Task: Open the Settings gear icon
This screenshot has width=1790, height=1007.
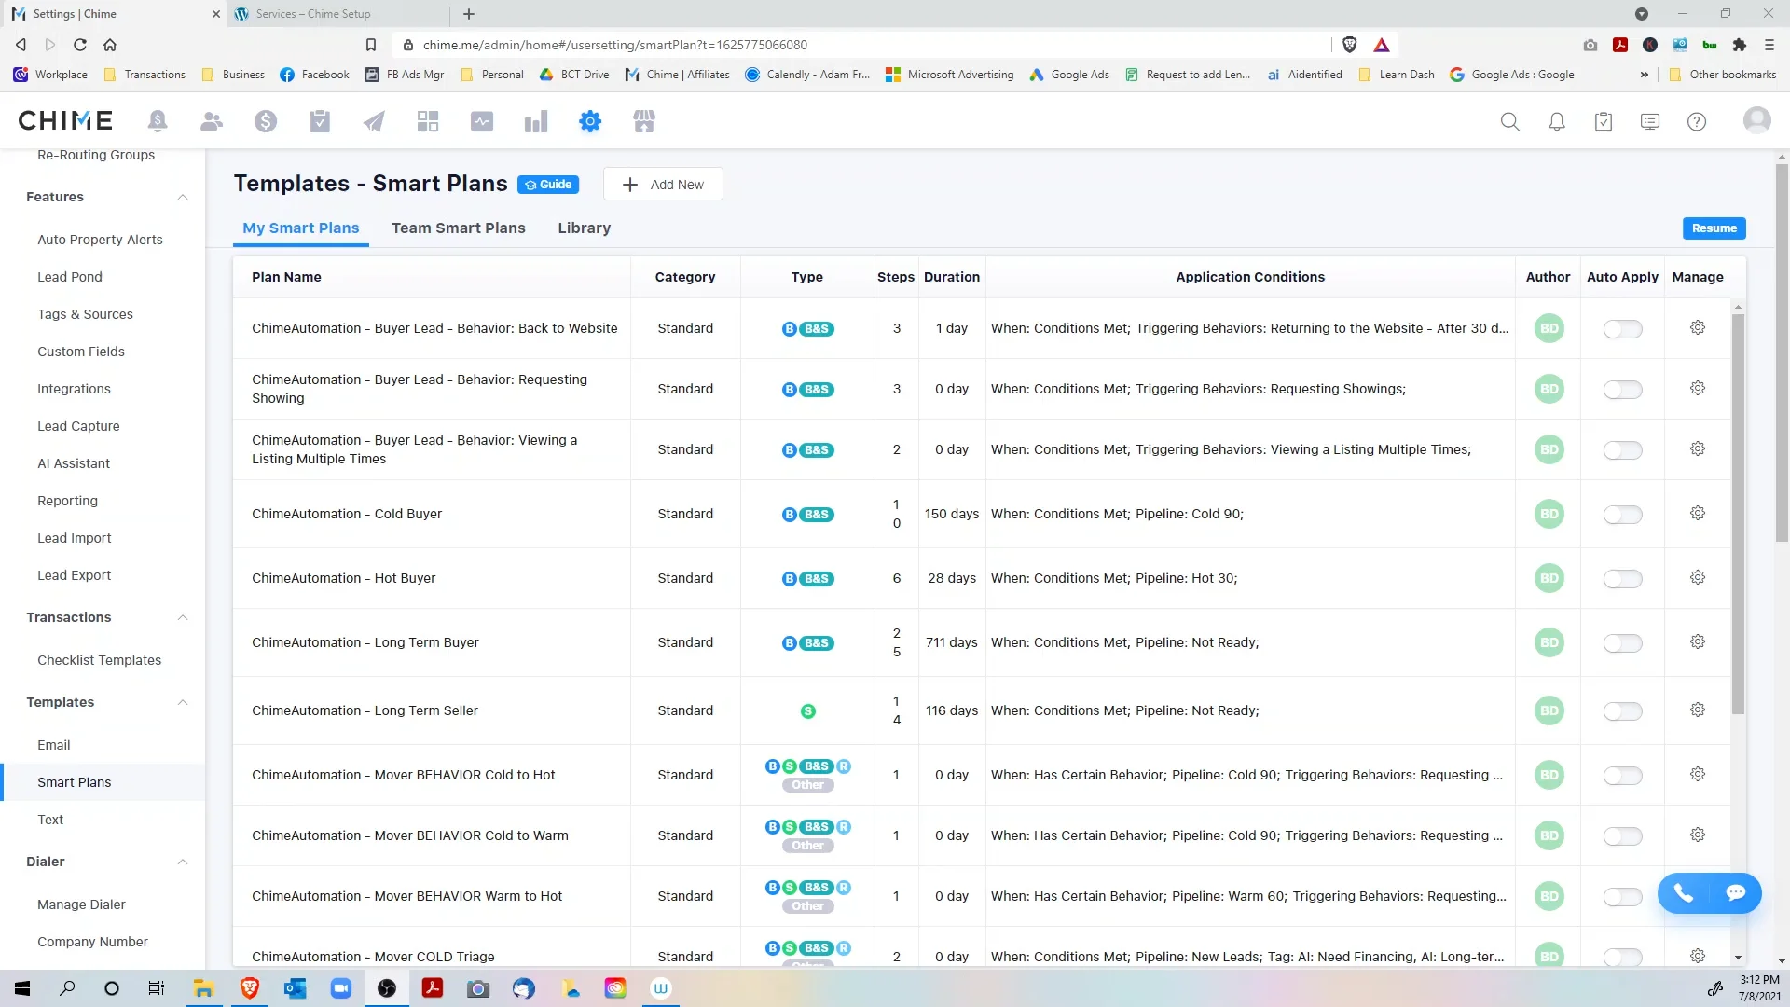Action: [590, 121]
